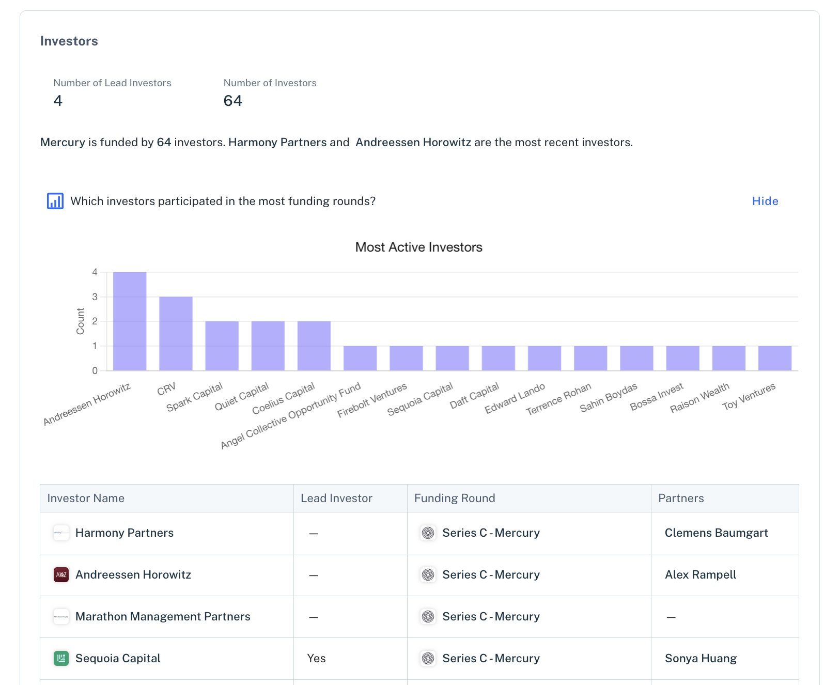Image resolution: width=840 pixels, height=685 pixels.
Task: Hide the Most Active Investors chart
Action: pos(765,201)
